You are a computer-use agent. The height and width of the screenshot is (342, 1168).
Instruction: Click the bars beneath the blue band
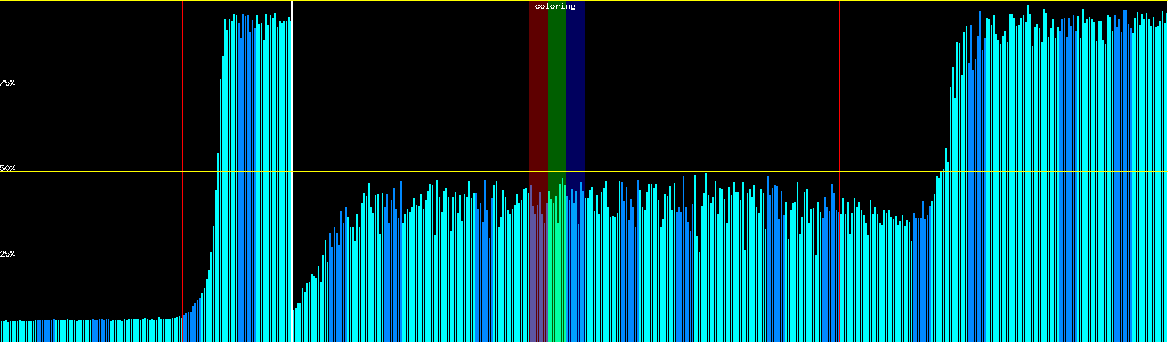(575, 274)
